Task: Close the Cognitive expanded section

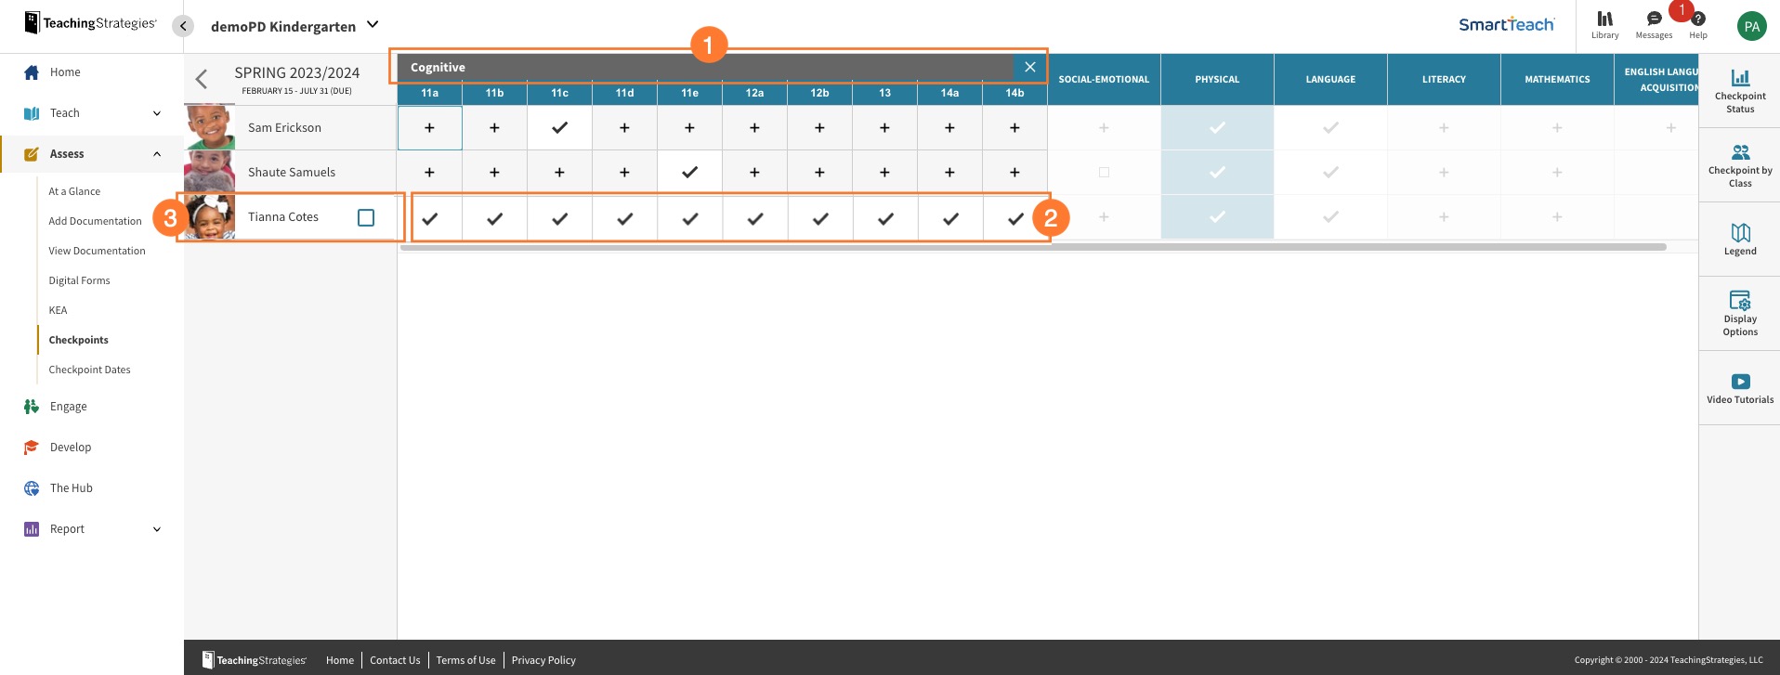Action: (1029, 67)
